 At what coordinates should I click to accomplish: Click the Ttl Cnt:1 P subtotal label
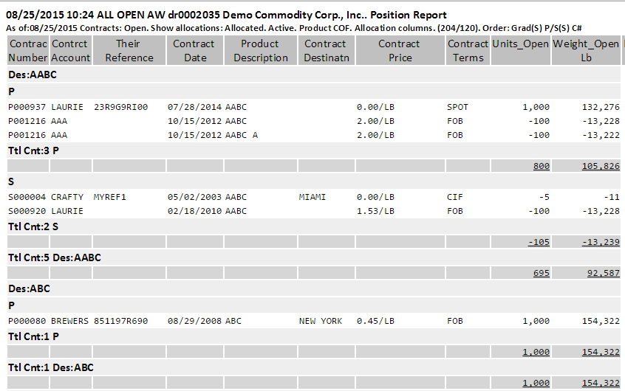click(33, 336)
